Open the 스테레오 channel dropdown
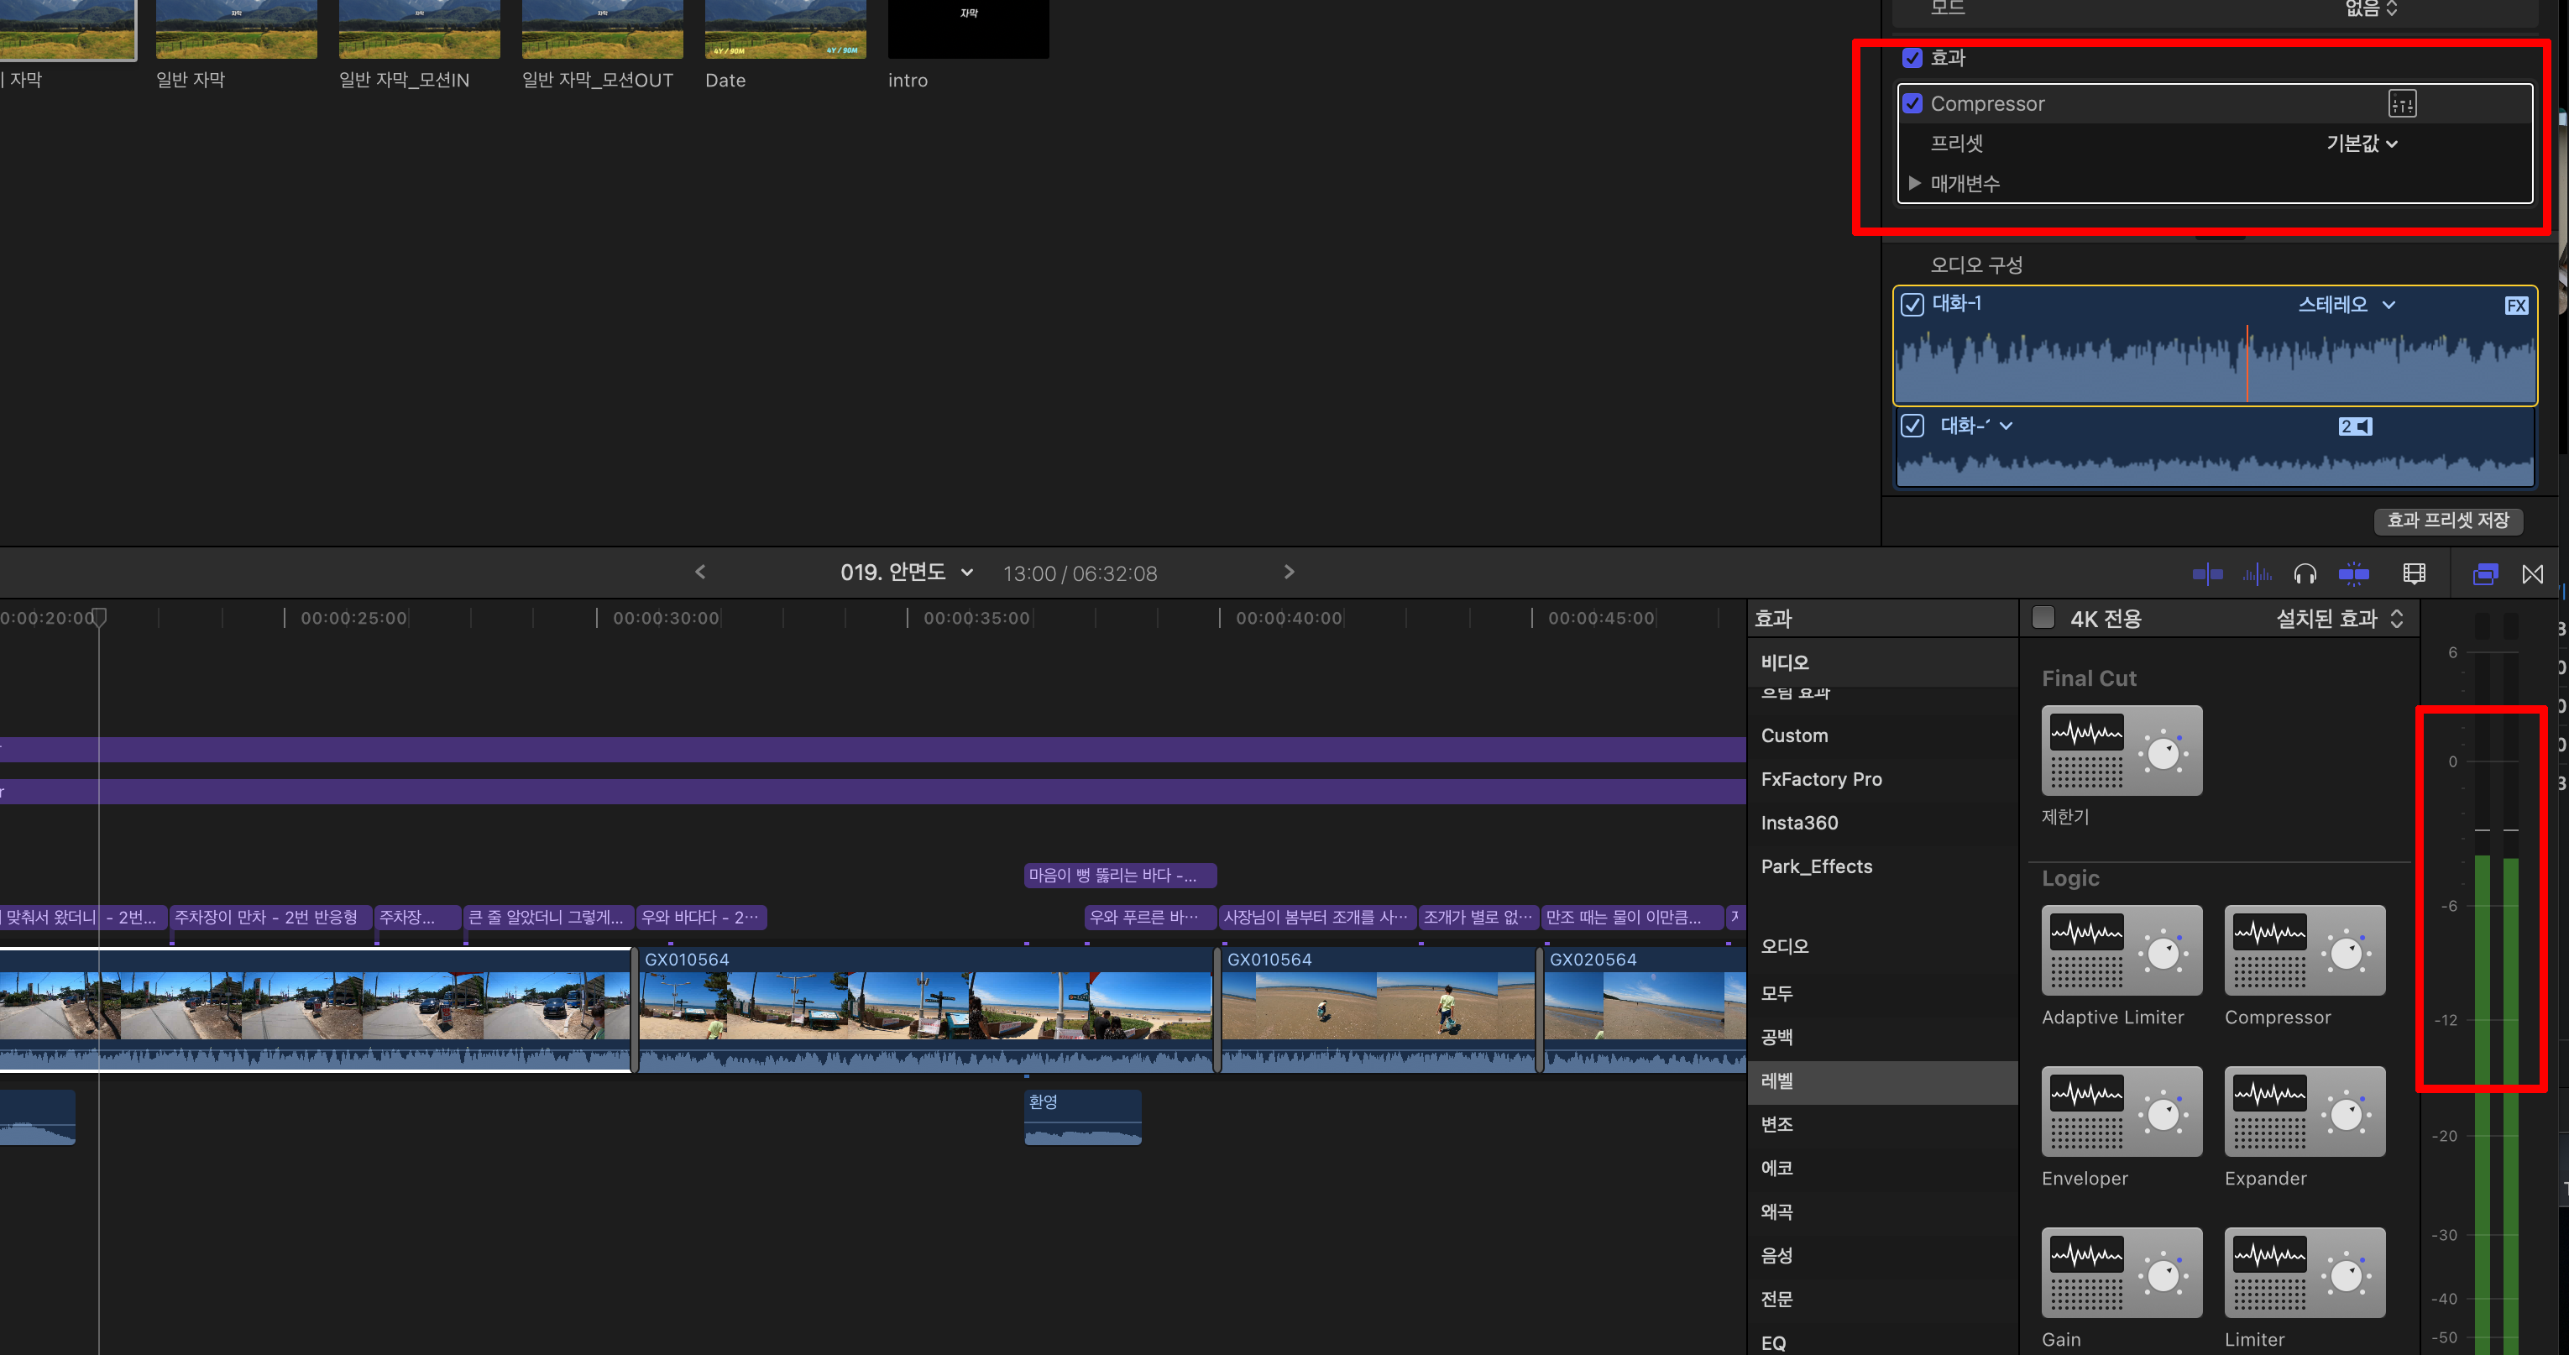The width and height of the screenshot is (2569, 1355). pos(2345,305)
